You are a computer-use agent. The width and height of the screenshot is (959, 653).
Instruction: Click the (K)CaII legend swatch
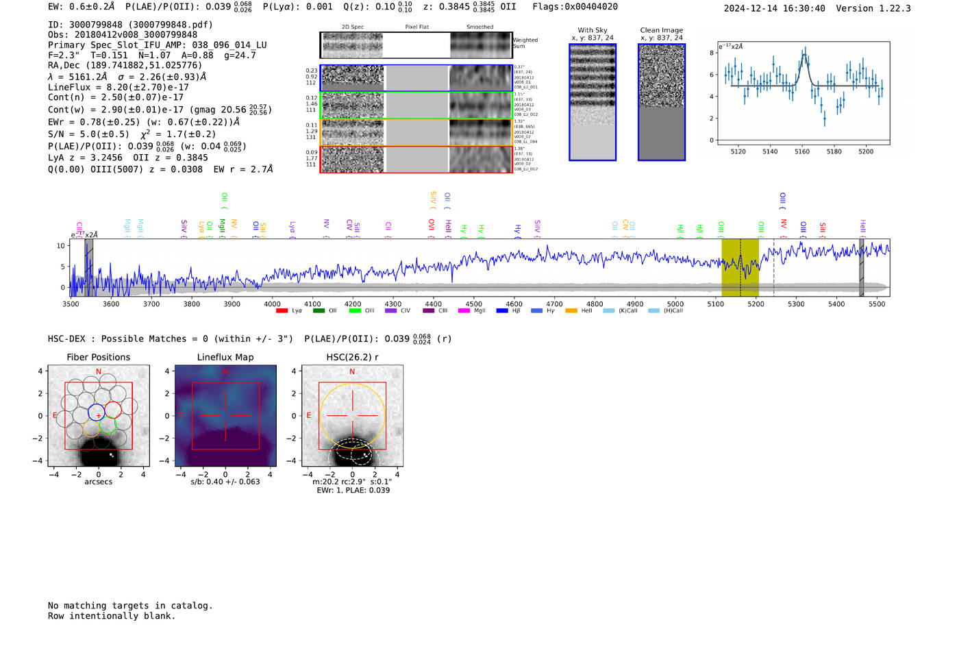[608, 311]
